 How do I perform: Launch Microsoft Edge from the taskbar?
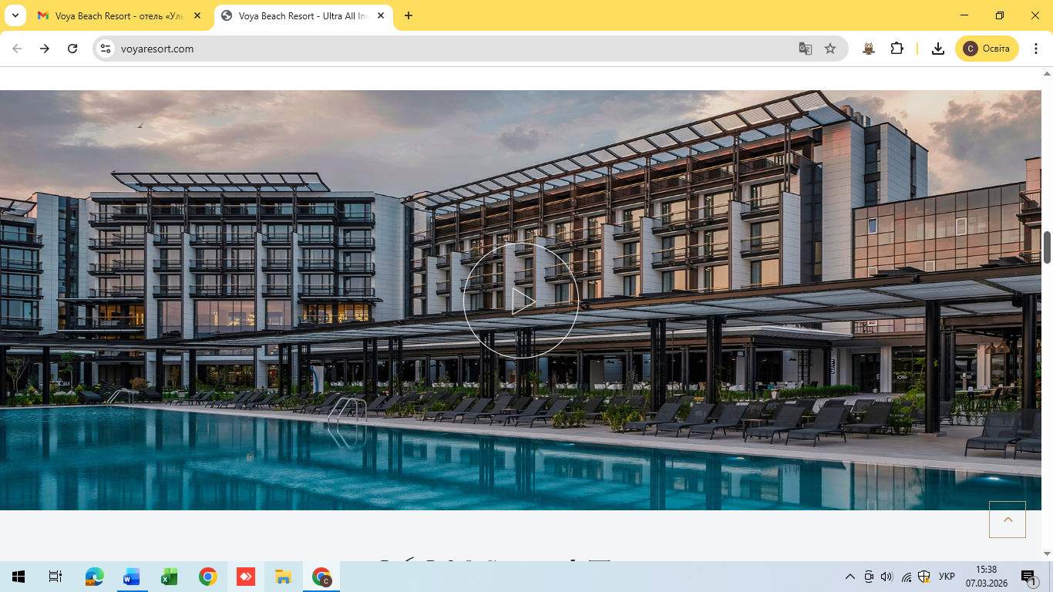pos(94,577)
